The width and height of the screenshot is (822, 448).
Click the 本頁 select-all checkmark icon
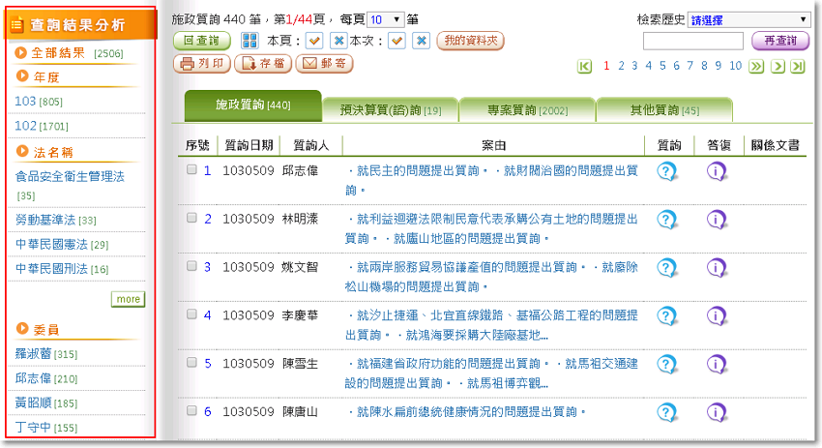point(313,41)
